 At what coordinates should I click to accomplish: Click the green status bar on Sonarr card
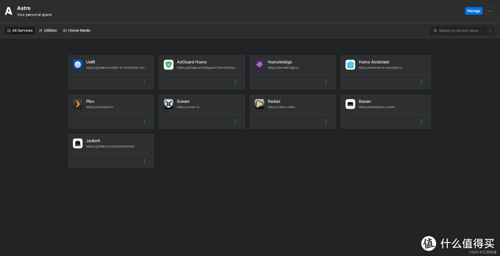(x=235, y=122)
